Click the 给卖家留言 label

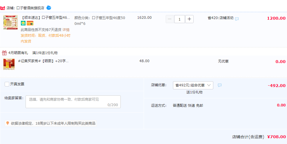[x=14, y=98]
